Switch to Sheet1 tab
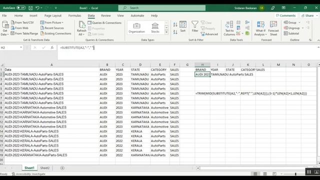320x180 pixels. click(29, 168)
